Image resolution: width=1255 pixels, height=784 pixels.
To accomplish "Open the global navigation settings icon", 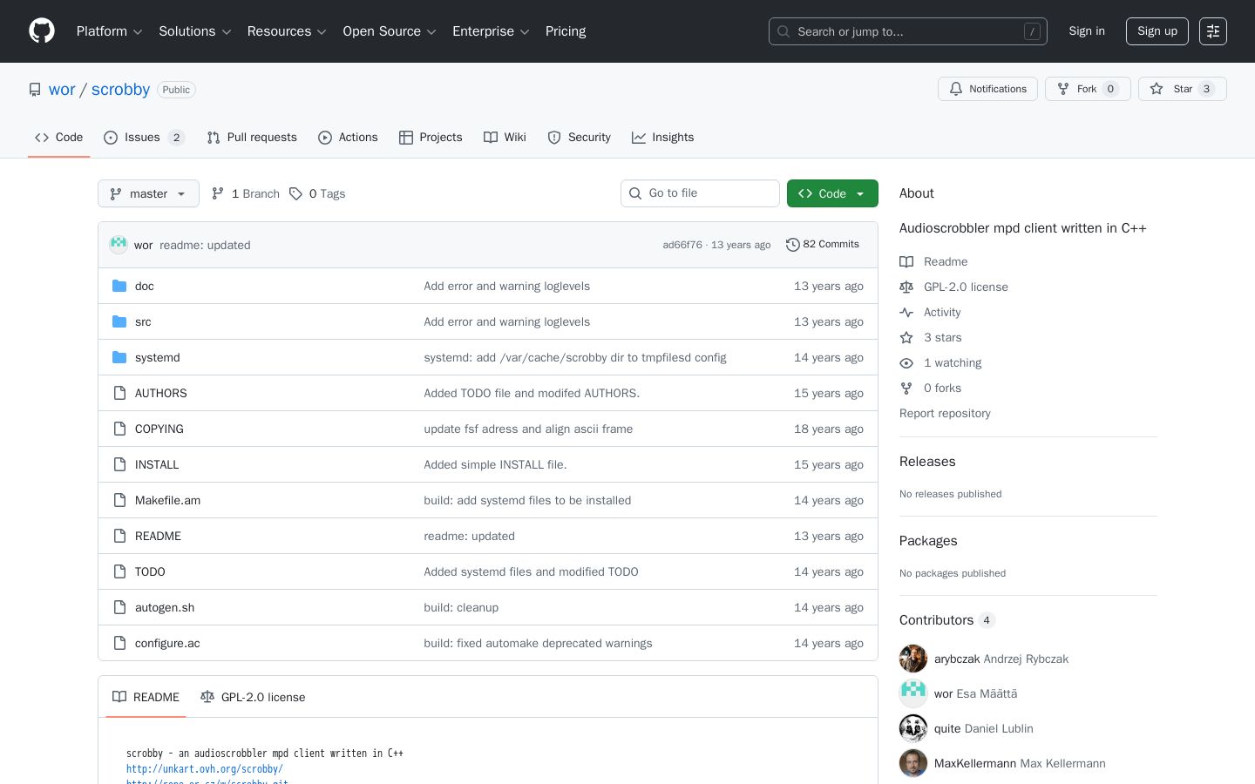I will click(1213, 31).
